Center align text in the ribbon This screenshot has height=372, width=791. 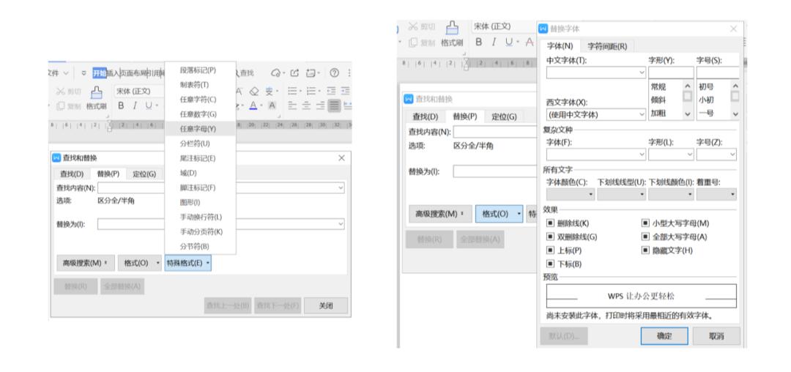click(306, 106)
